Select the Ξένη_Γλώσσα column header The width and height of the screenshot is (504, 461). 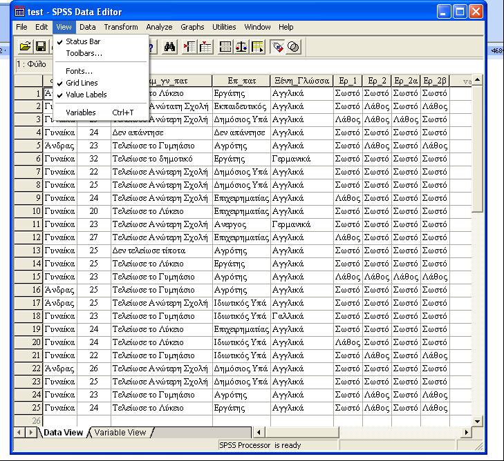302,81
